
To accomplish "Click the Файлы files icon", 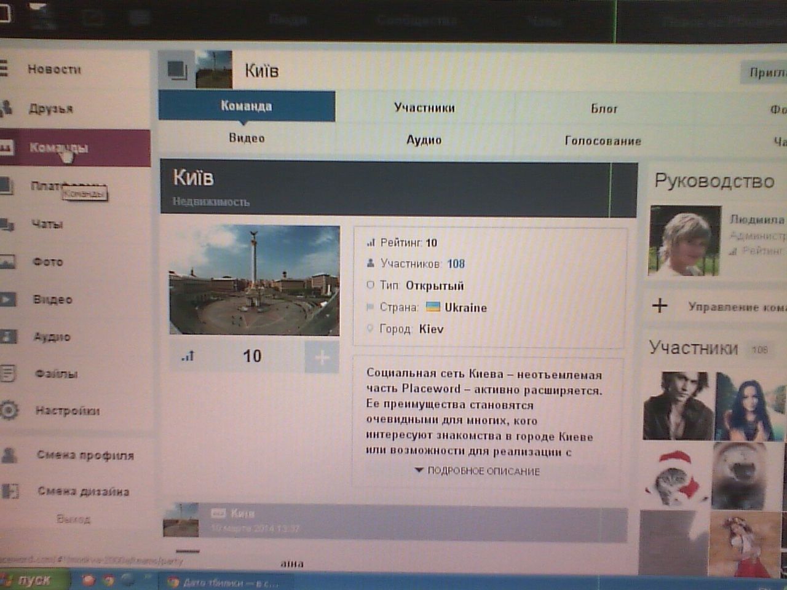I will tap(7, 373).
